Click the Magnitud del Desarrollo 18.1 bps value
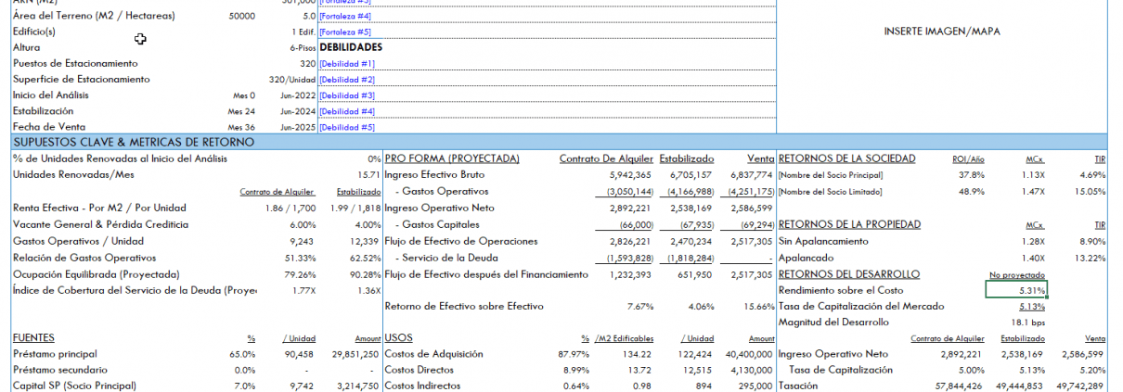 click(x=1029, y=322)
